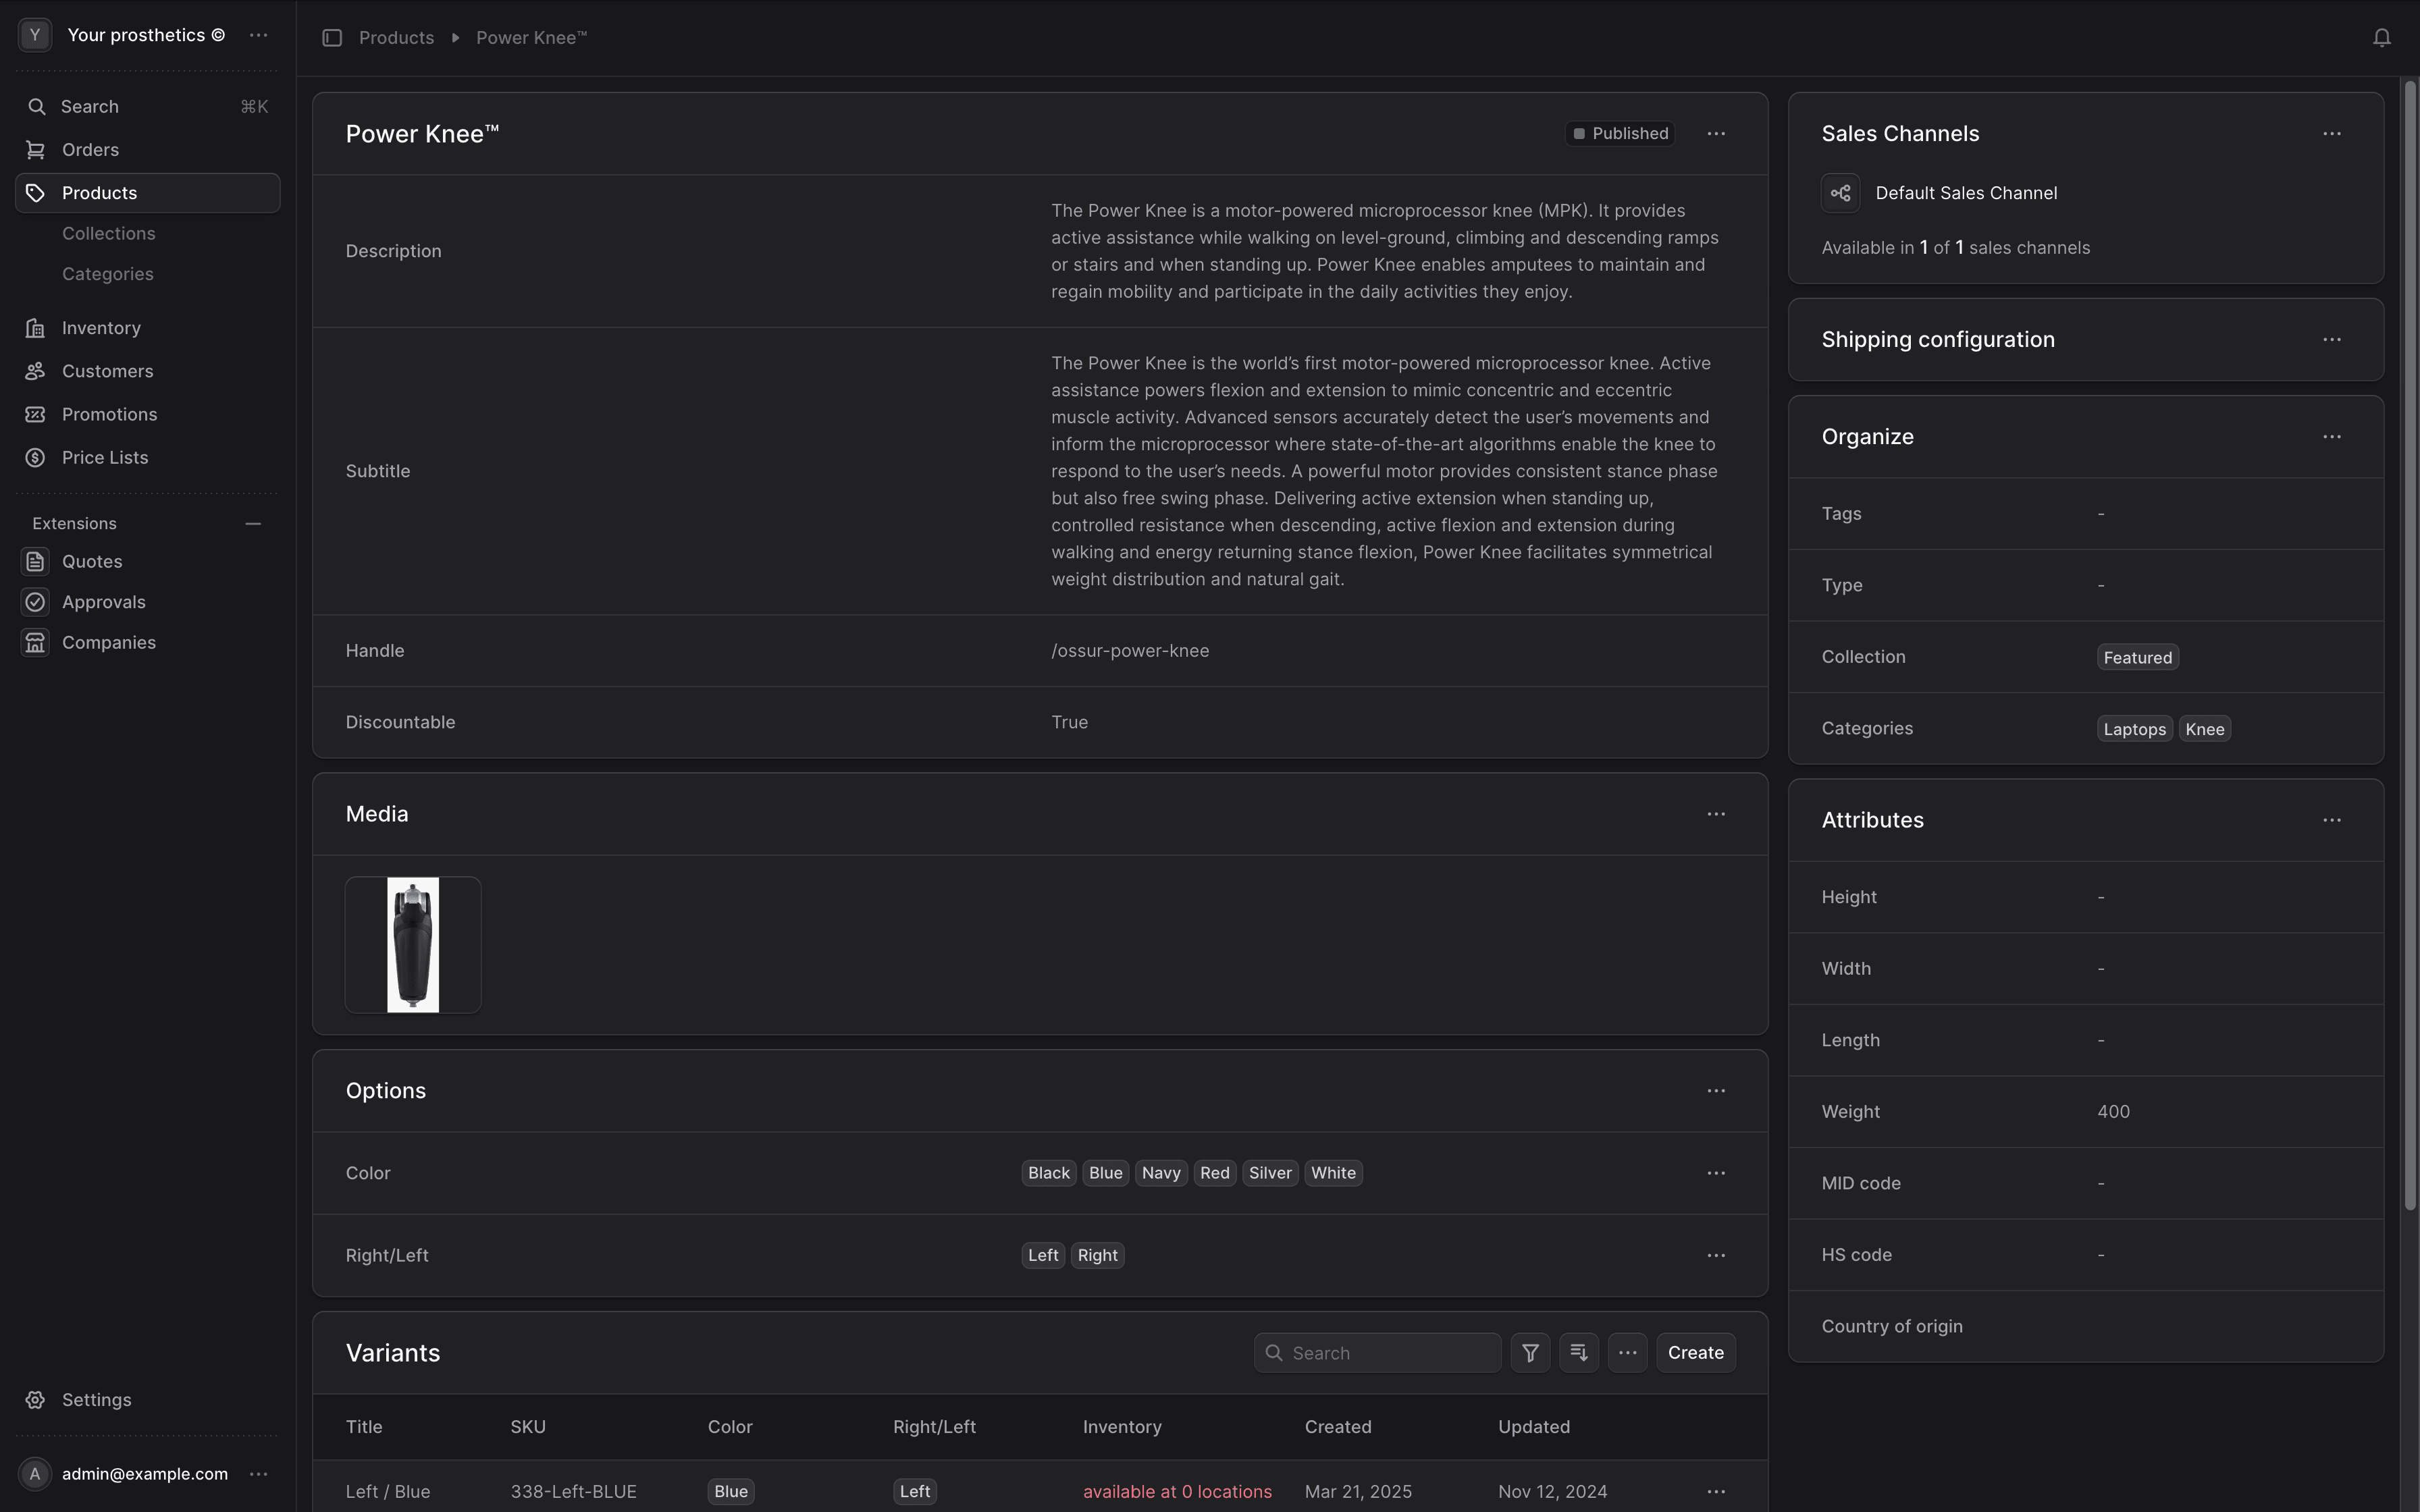
Task: Open the Left / Blue variant row
Action: point(1040,1487)
